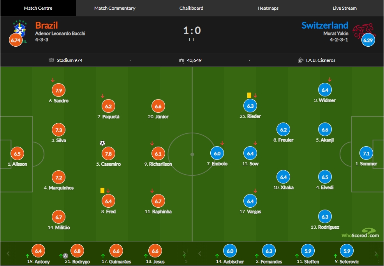Screen dimensions: 384x266
Task: Switch to the Heatmaps tab
Action: pos(268,8)
